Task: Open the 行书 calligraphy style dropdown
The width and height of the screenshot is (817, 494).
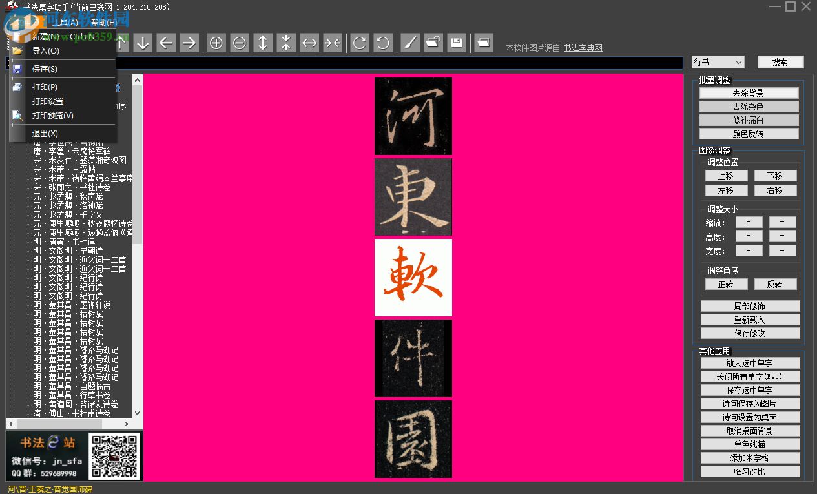Action: coord(717,61)
